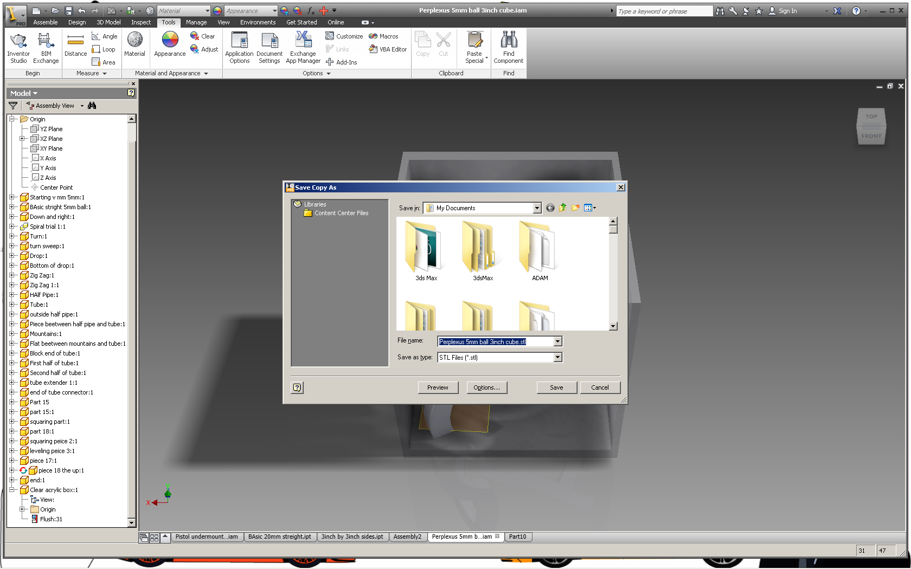Click the FRONT face of the ViewCube
Screen dimensions: 911x569
(871, 136)
